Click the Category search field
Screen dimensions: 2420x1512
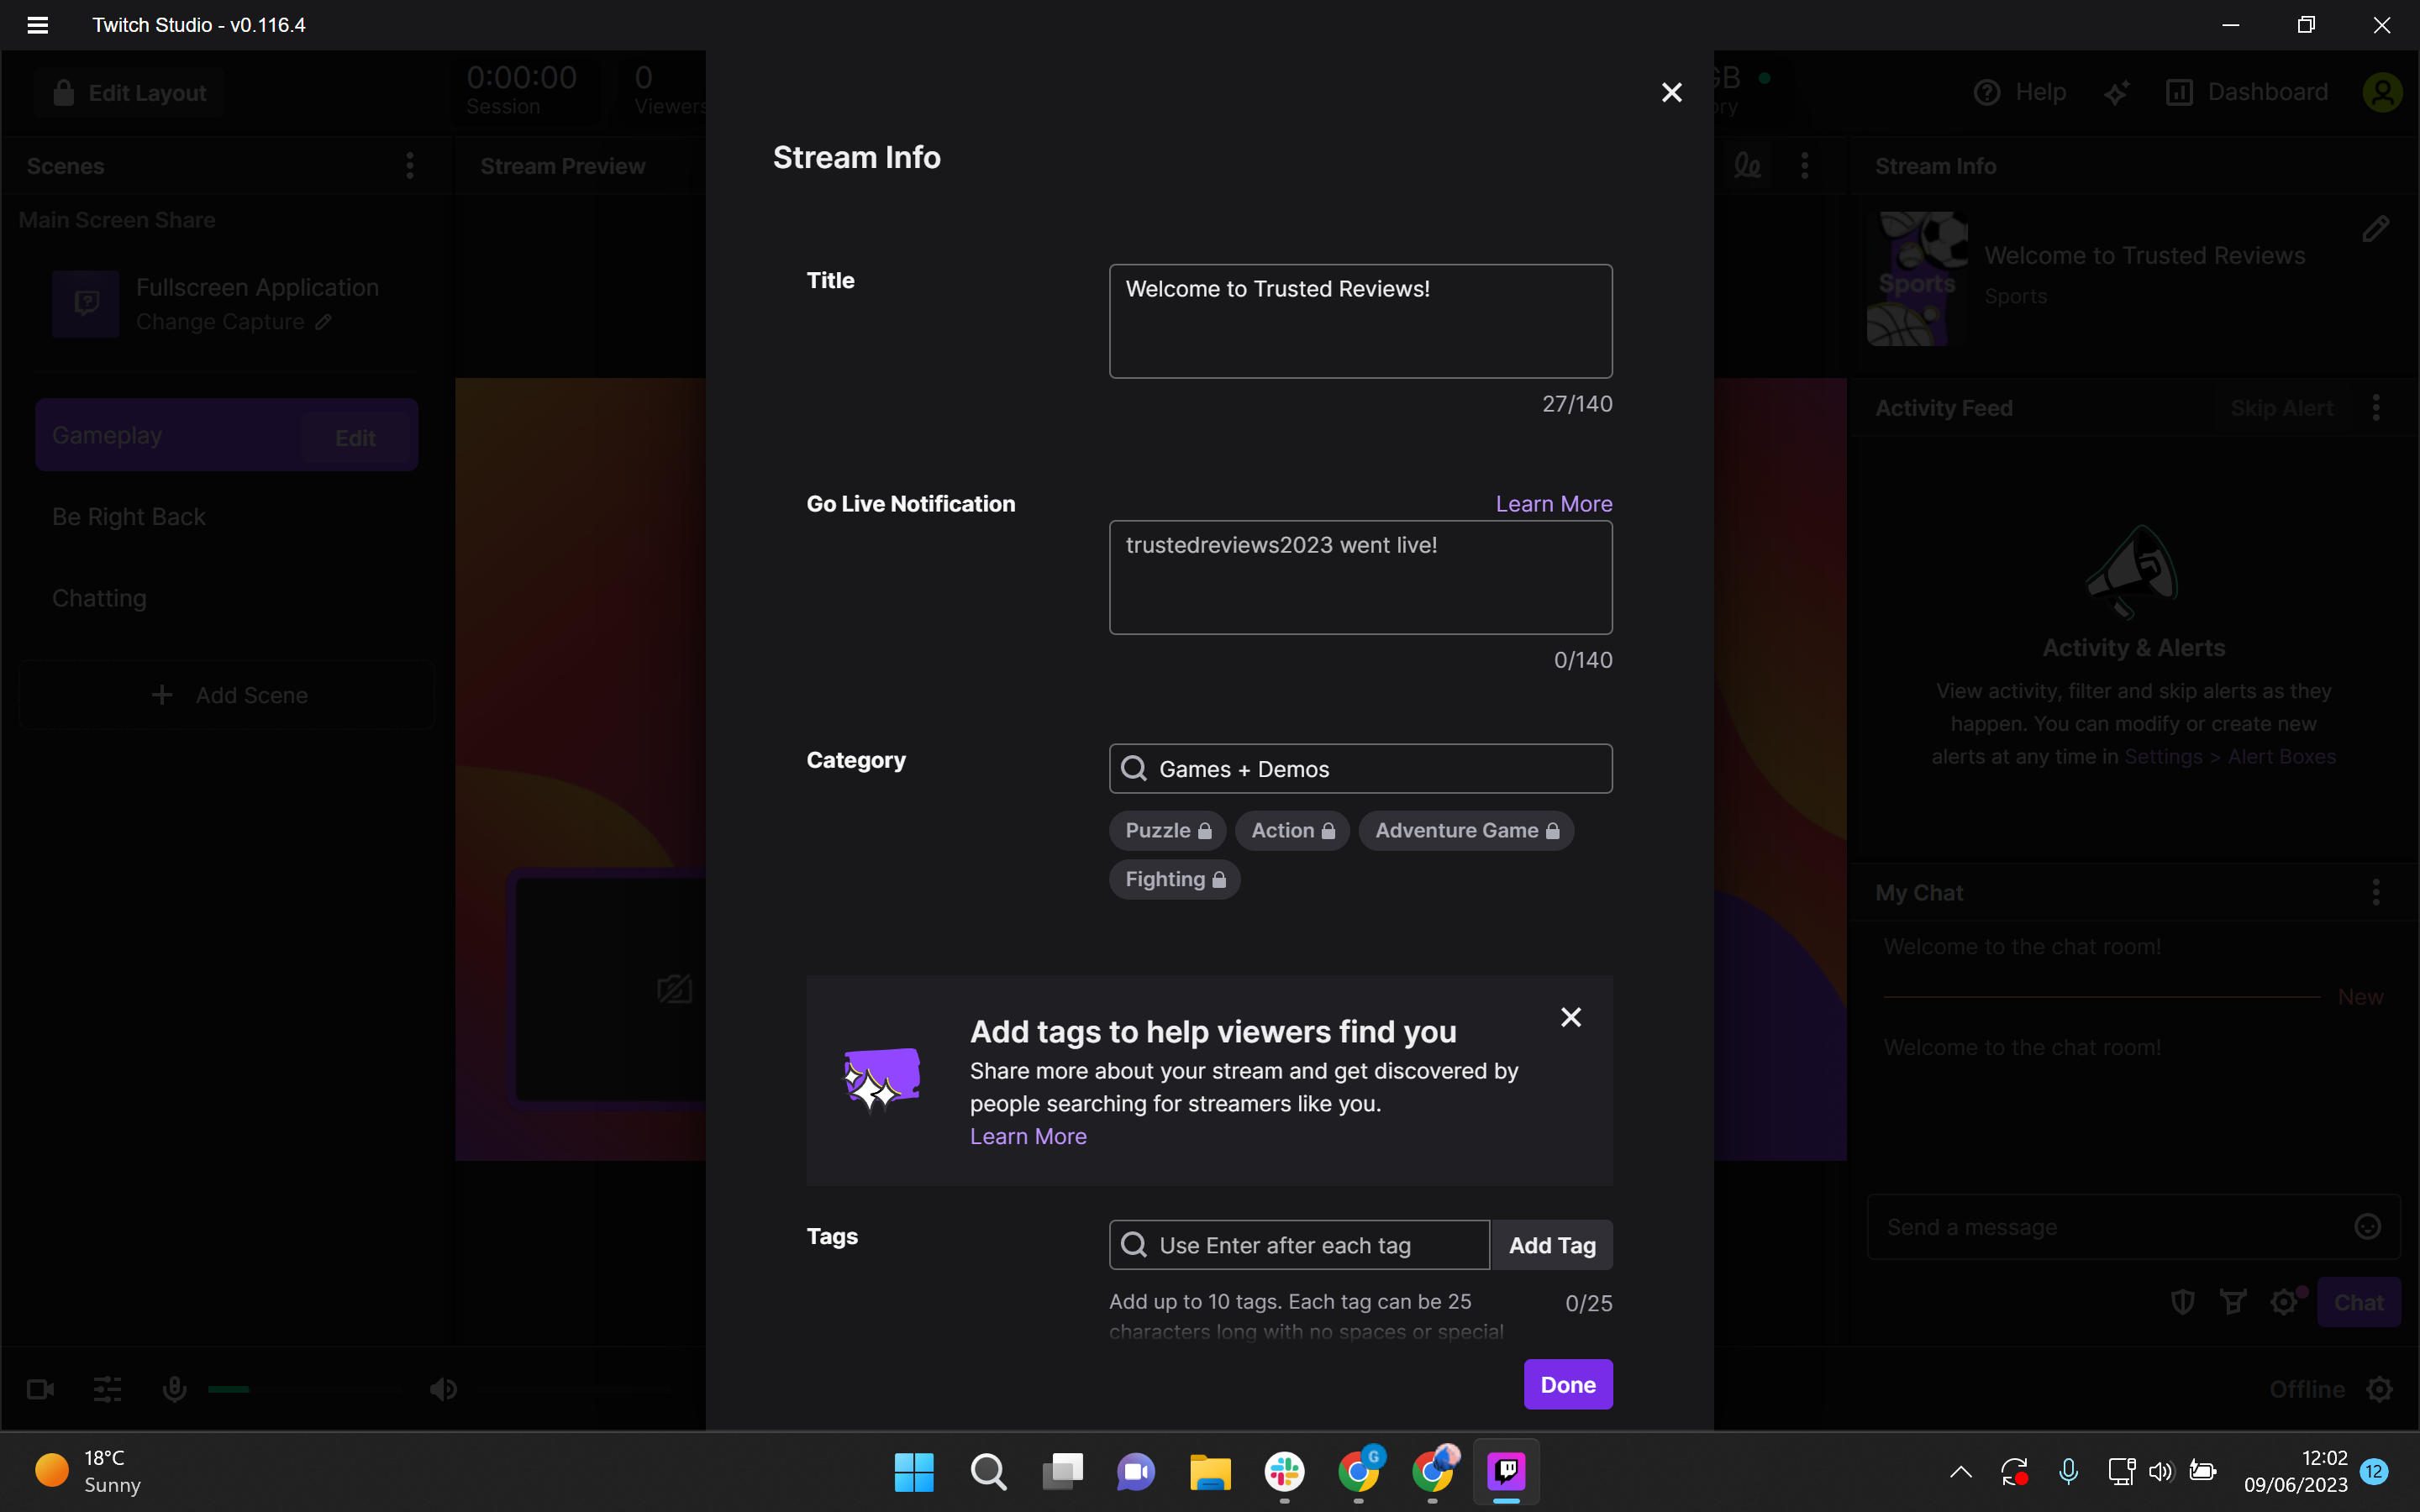[1360, 769]
